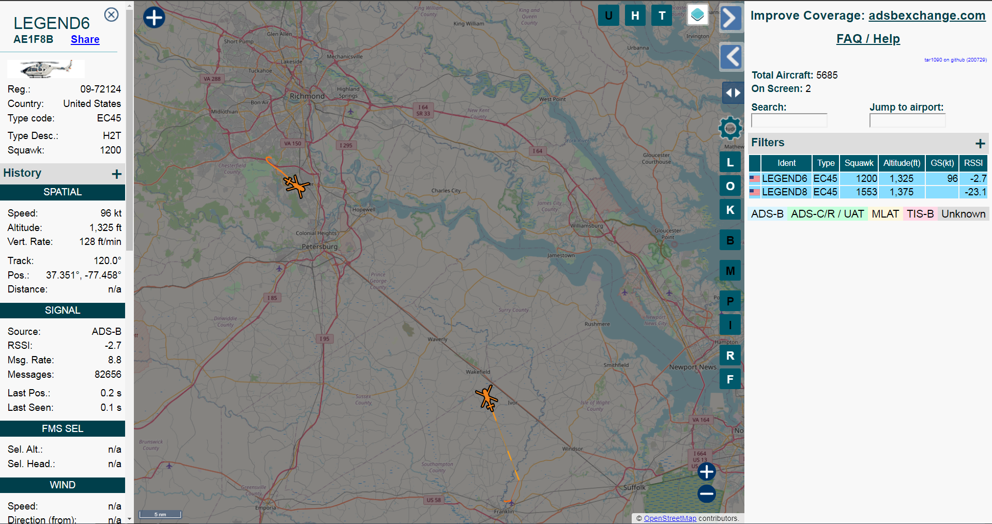Click the MLAT legend color swatch
Screen dimensions: 992x524
tap(885, 214)
